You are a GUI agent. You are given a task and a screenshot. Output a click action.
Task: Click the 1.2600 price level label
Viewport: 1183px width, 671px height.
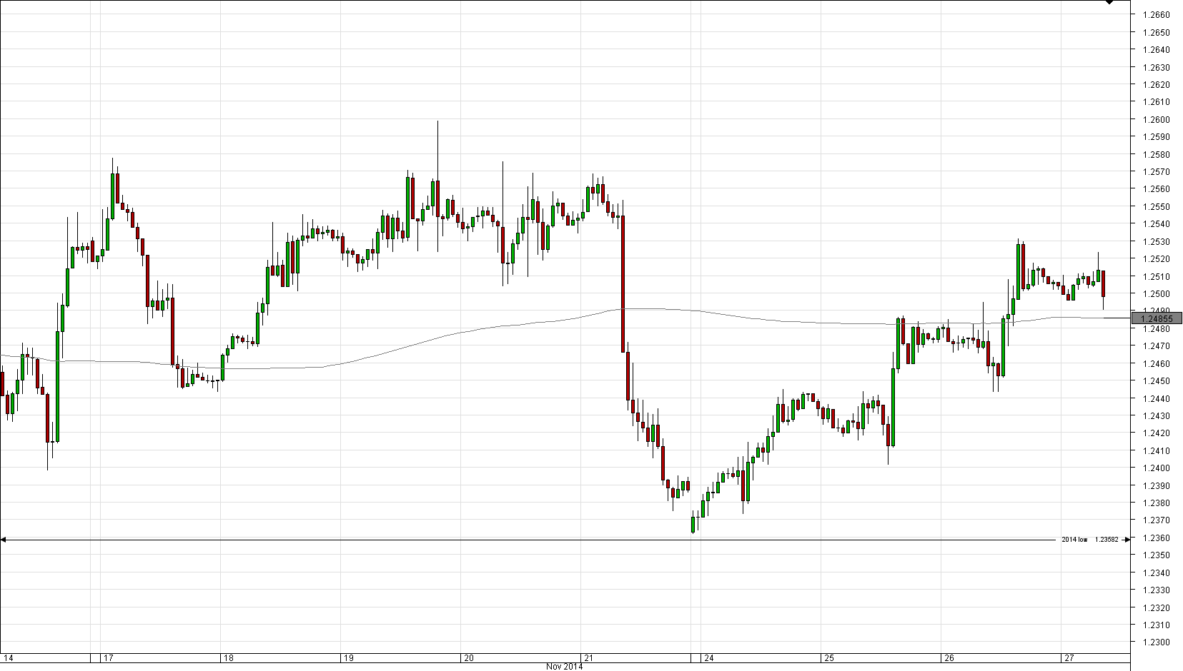tap(1157, 120)
